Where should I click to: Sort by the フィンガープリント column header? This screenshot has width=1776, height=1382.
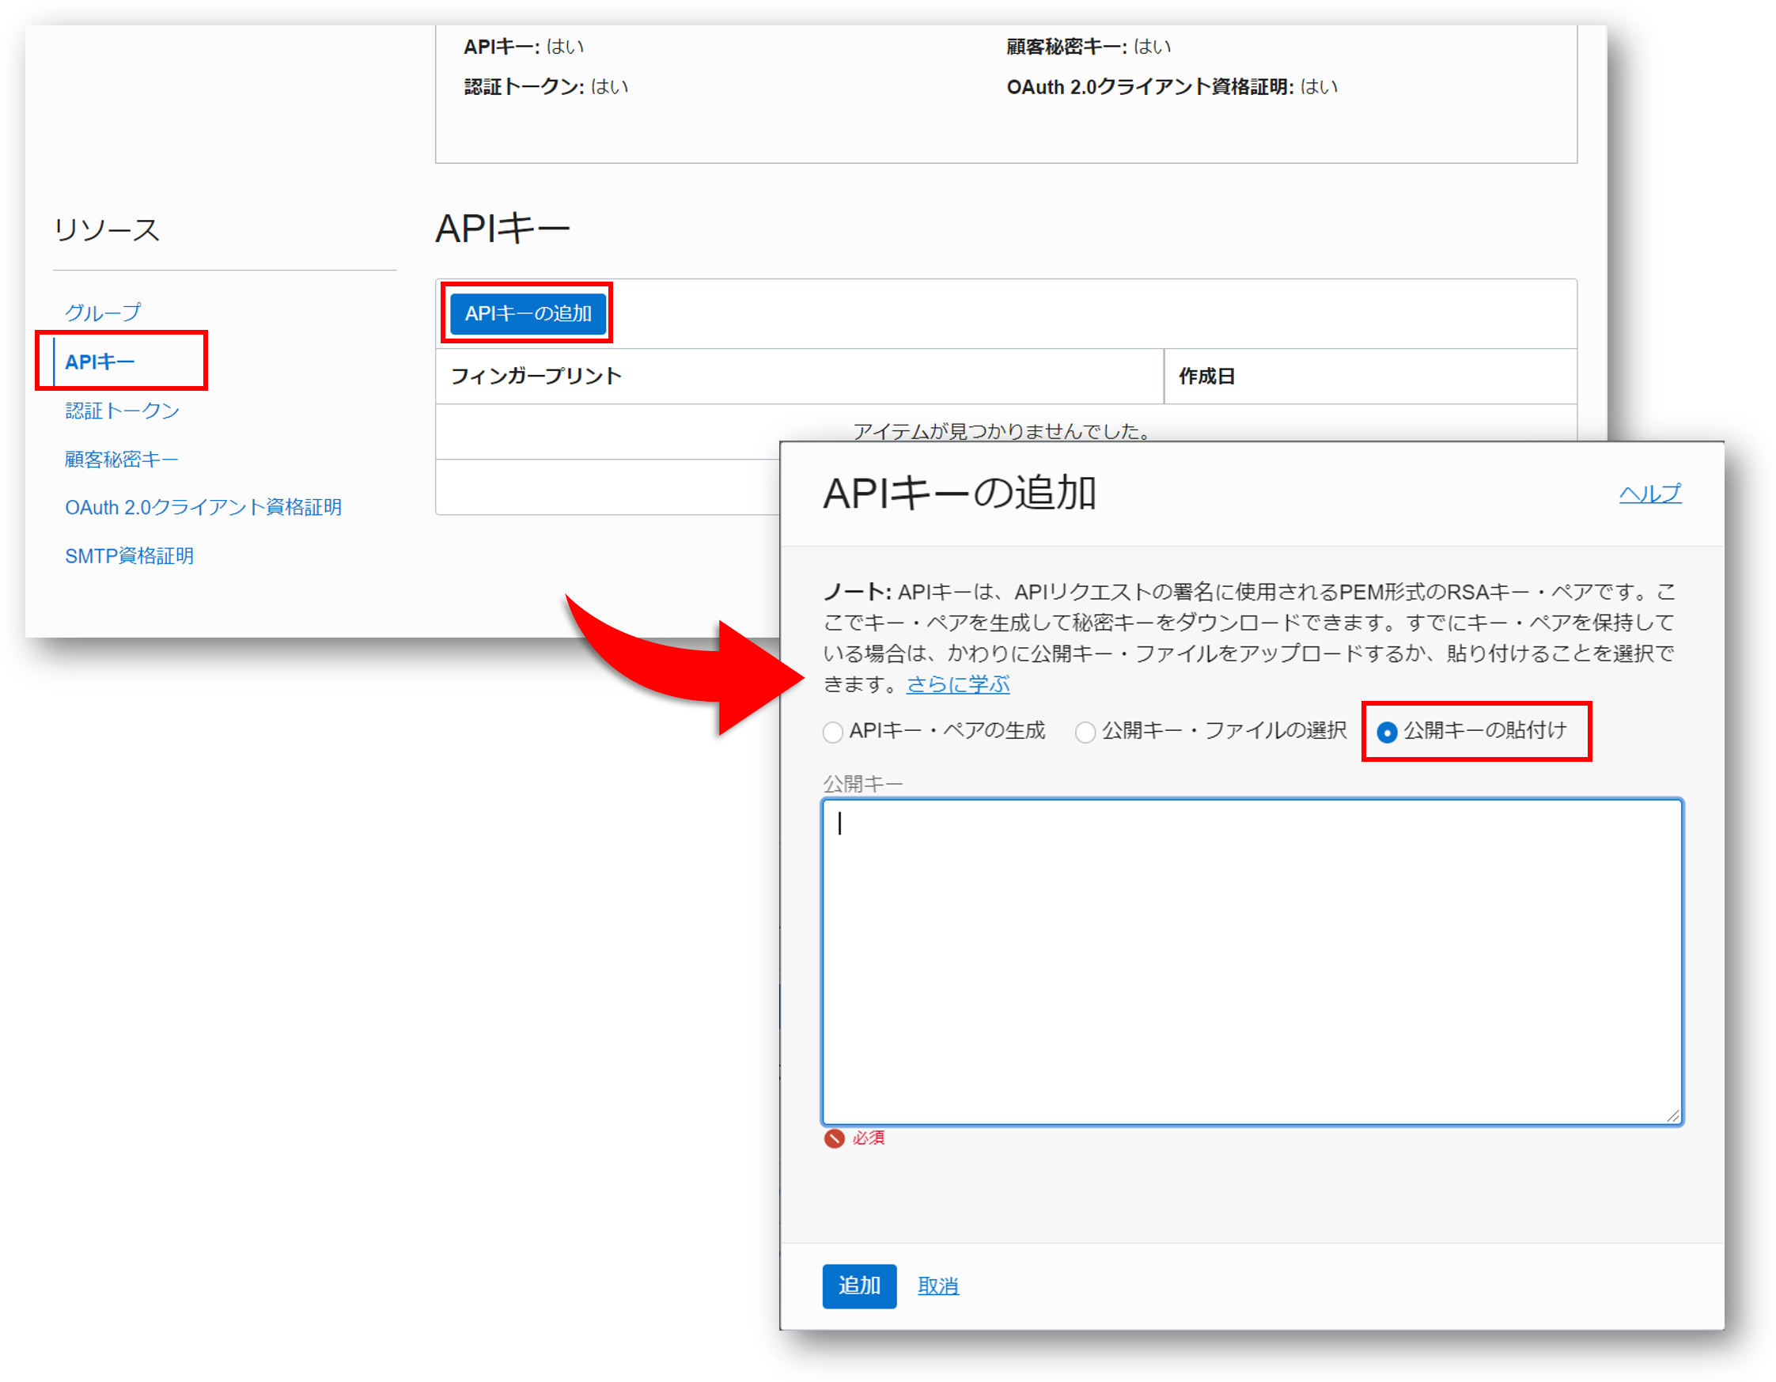point(536,376)
